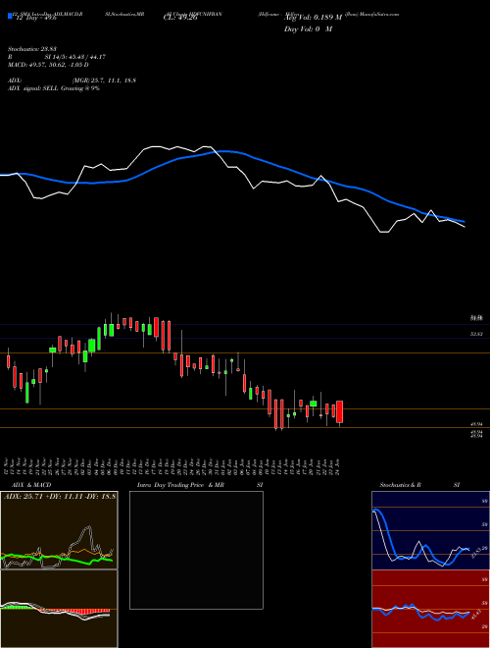Click the 'Stochastics: 23.83' reading
The width and height of the screenshot is (490, 648).
click(34, 49)
